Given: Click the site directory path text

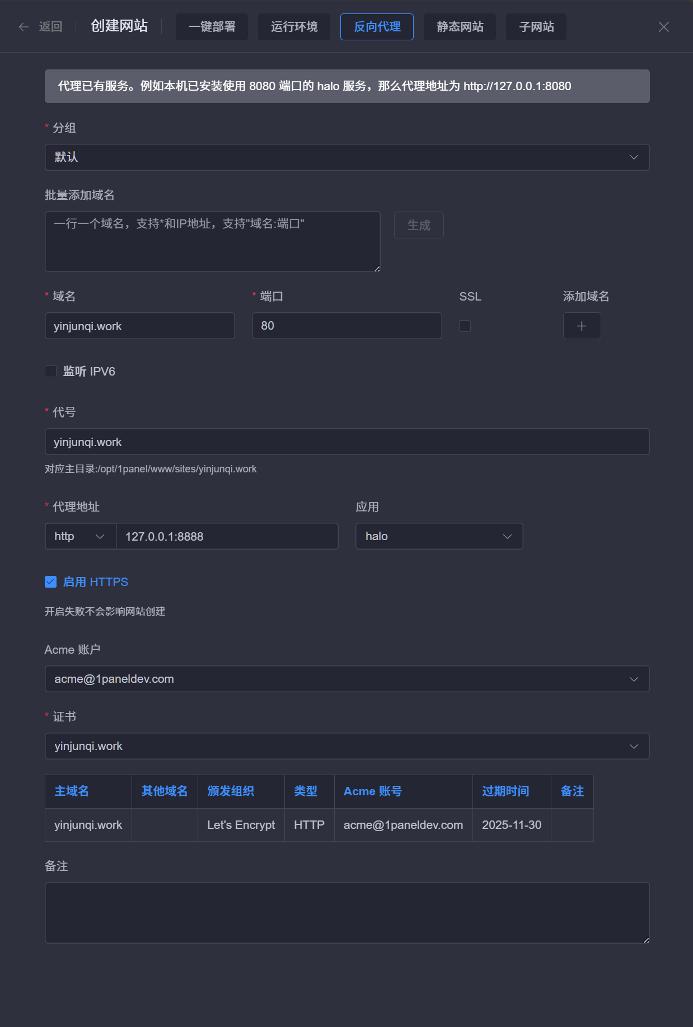Looking at the screenshot, I should point(151,469).
